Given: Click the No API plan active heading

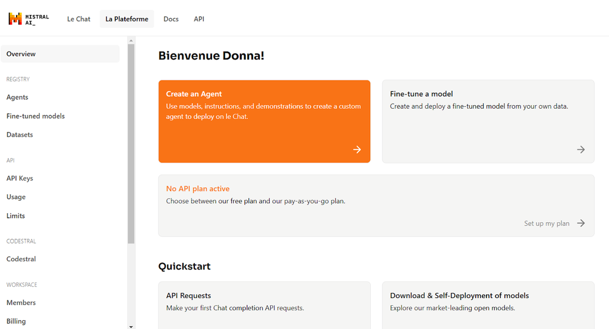Looking at the screenshot, I should click(x=198, y=189).
